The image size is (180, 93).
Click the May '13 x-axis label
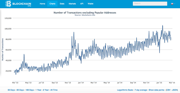(x=28, y=83)
